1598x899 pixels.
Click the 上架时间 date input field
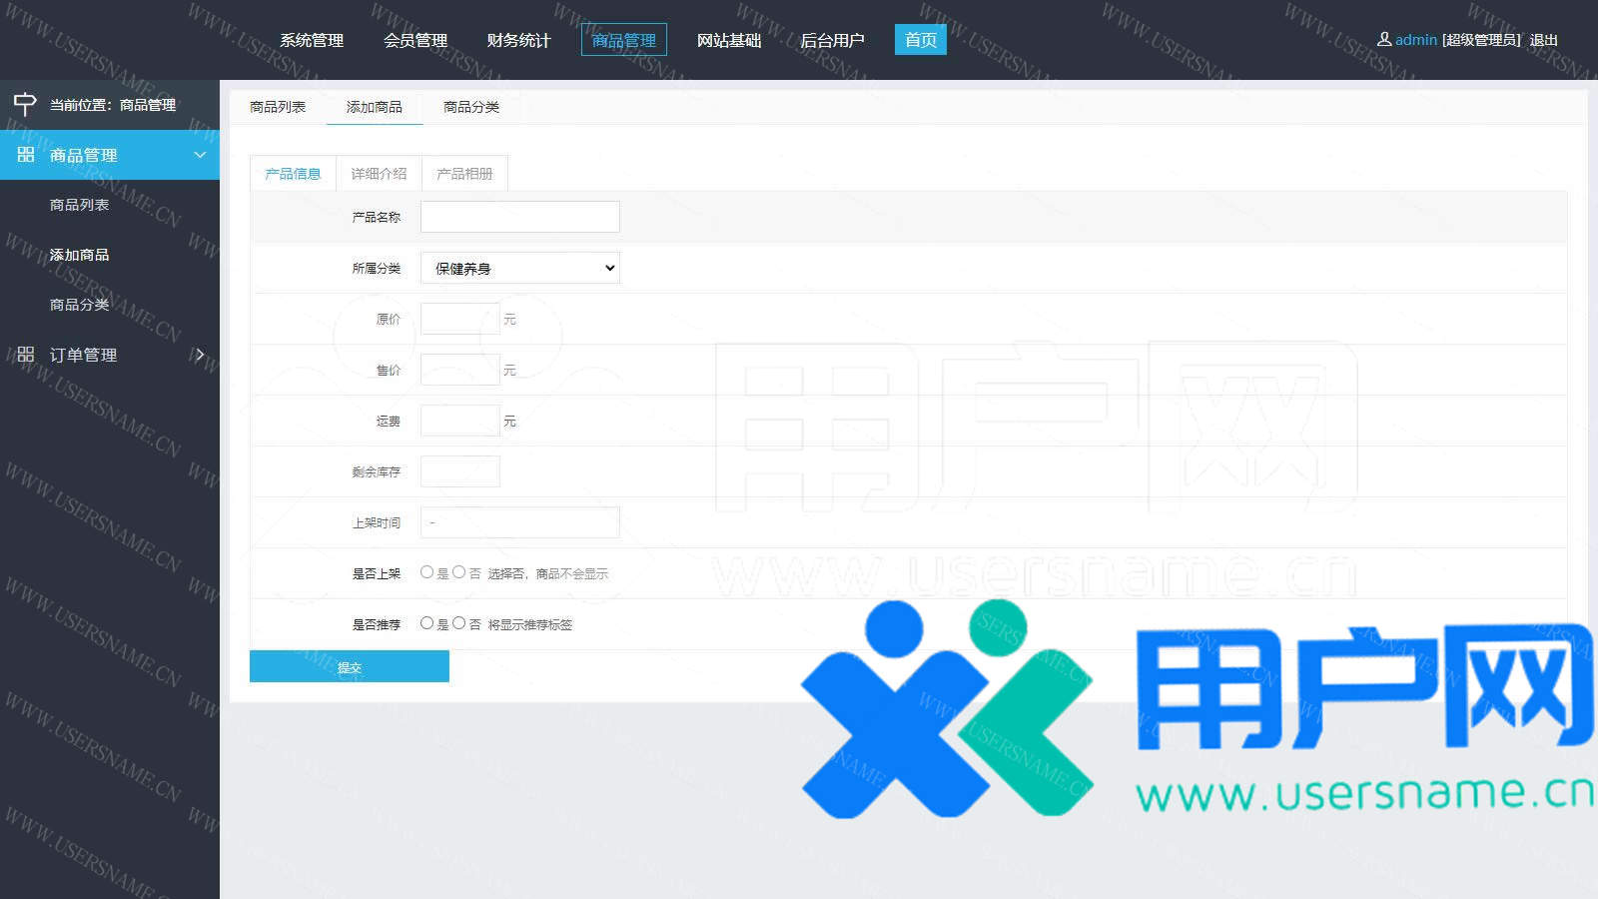coord(519,522)
